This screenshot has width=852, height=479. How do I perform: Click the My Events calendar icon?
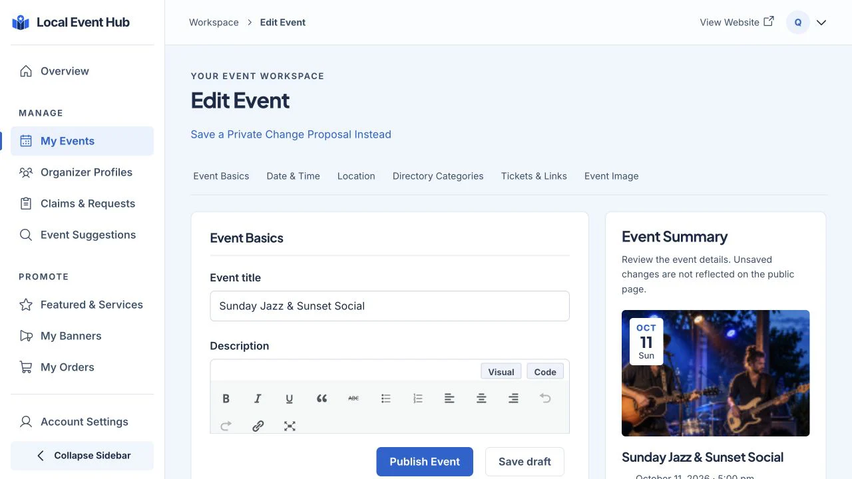26,141
